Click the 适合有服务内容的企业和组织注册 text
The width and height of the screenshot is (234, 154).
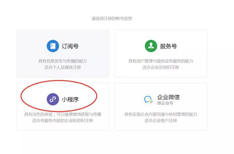pos(63,120)
